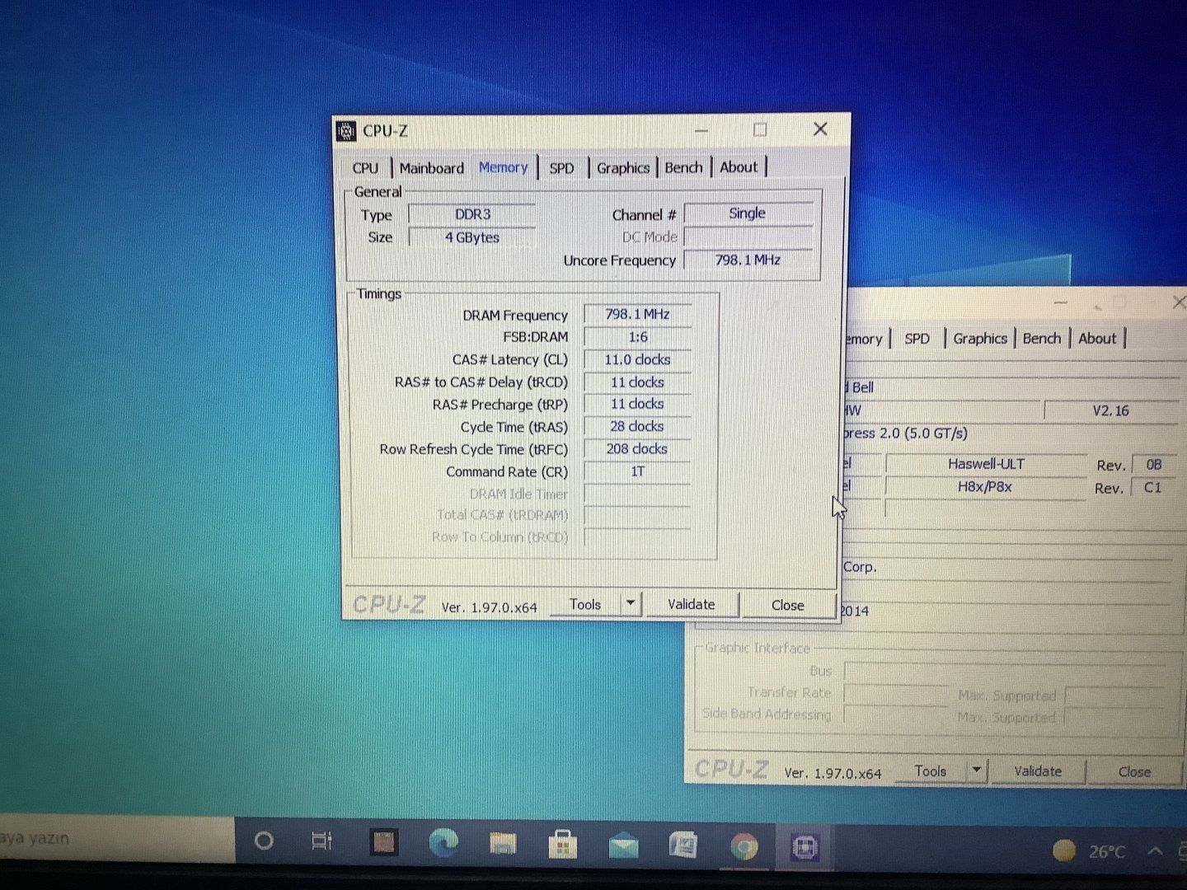The height and width of the screenshot is (890, 1187).
Task: Open the Tools dropdown arrow in the back CPU-Z window
Action: coord(977,771)
